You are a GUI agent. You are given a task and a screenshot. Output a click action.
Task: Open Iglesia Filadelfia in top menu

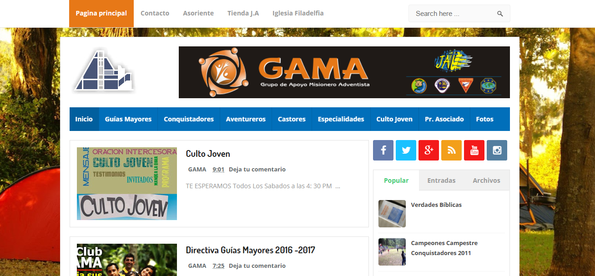tap(298, 13)
